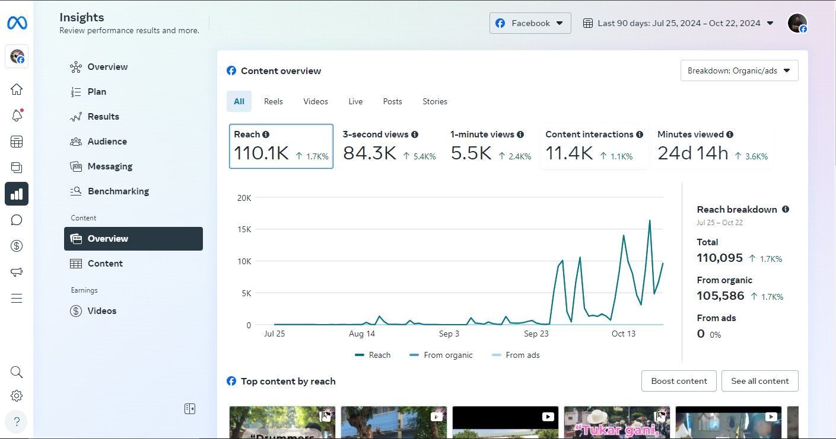Toggle the From ads legend entry
Image resolution: width=836 pixels, height=439 pixels.
coord(516,355)
